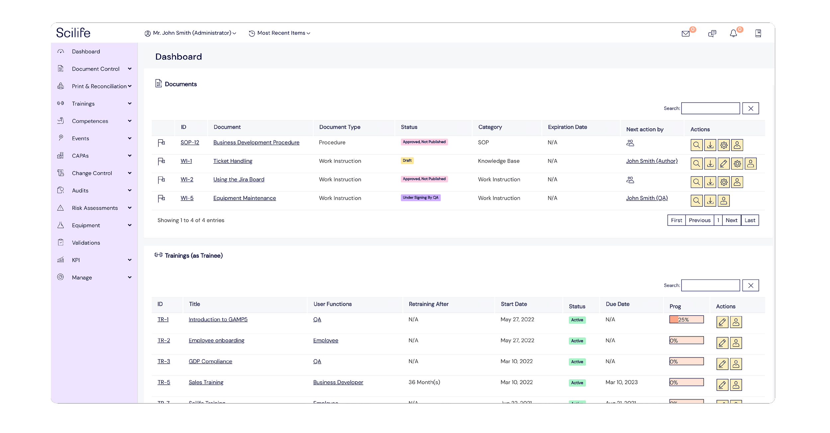The image size is (830, 433).
Task: Click the bookmark book icon in header
Action: click(x=758, y=33)
